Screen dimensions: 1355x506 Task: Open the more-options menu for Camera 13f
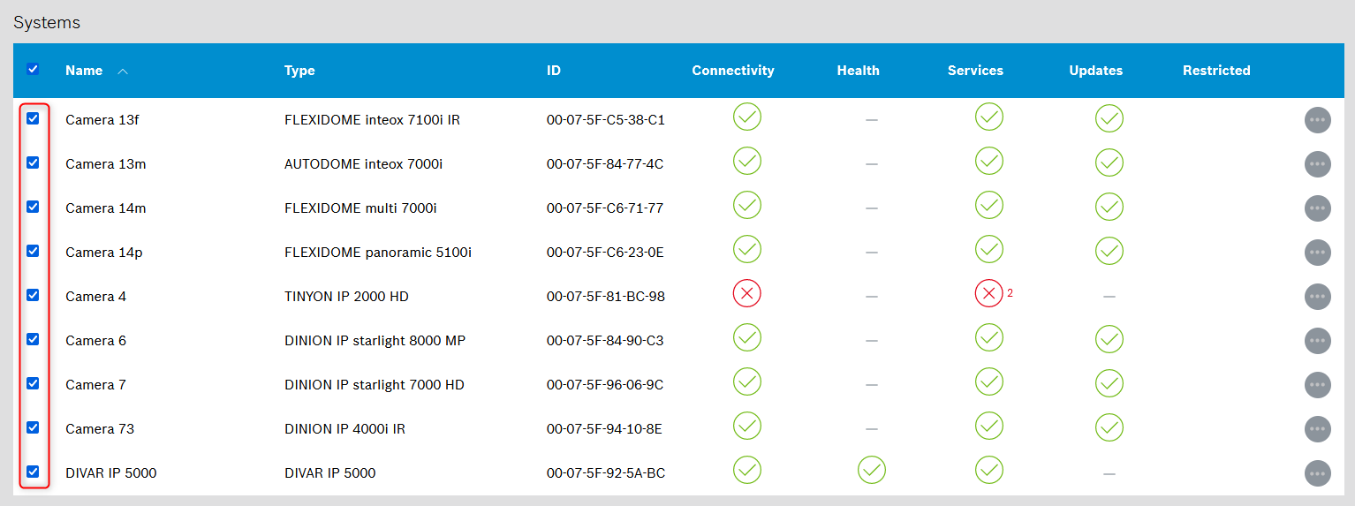coord(1317,119)
